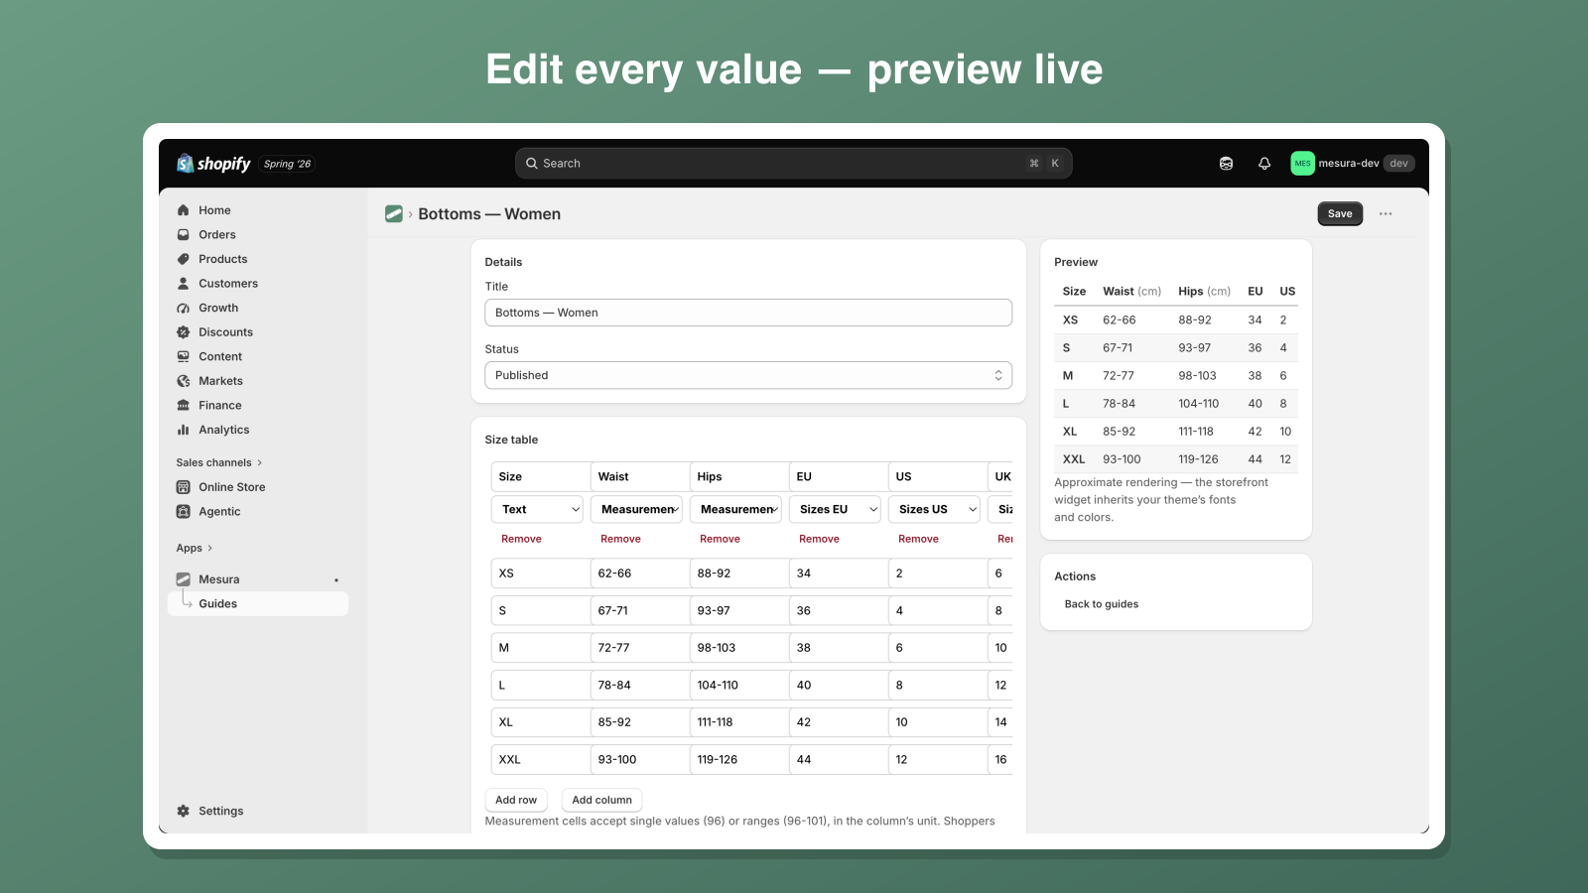Screen dimensions: 1588x893
Task: Click the Analytics bar chart icon
Action: point(183,430)
